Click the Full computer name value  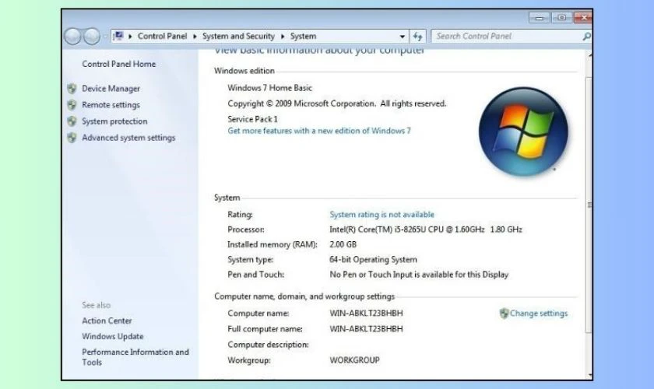click(x=366, y=328)
